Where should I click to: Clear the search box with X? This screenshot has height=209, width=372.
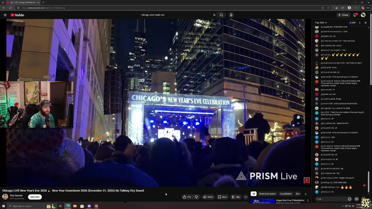point(214,15)
